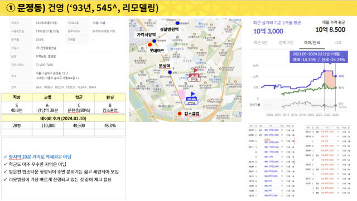Click the 경찰병원역 map label
The height and width of the screenshot is (201, 357).
pyautogui.click(x=169, y=30)
